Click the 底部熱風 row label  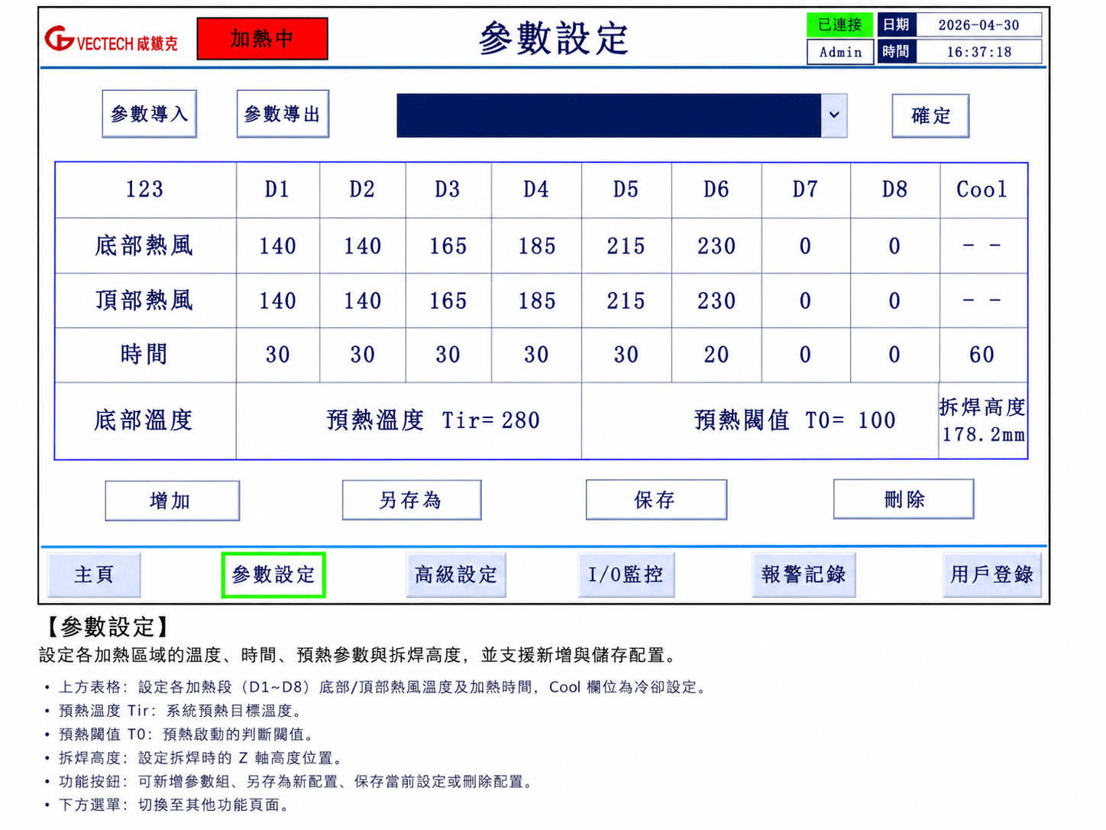point(144,245)
